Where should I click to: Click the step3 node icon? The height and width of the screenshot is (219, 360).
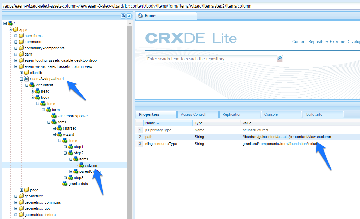(71, 178)
